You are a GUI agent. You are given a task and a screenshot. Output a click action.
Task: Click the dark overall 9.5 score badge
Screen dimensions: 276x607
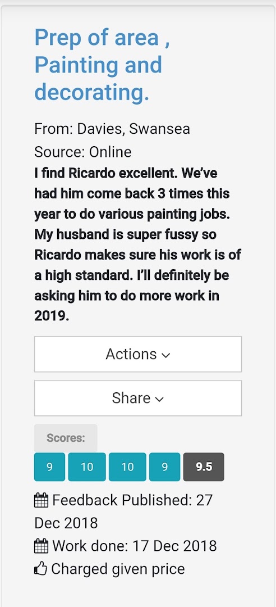(x=204, y=467)
